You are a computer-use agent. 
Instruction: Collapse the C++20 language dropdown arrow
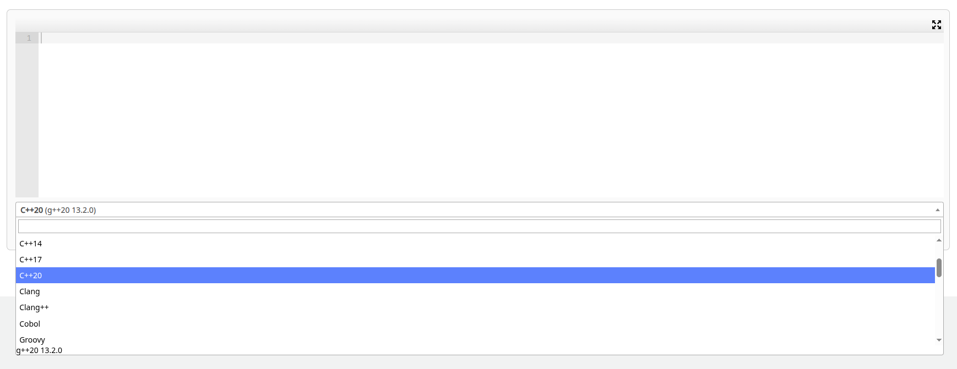pos(937,210)
